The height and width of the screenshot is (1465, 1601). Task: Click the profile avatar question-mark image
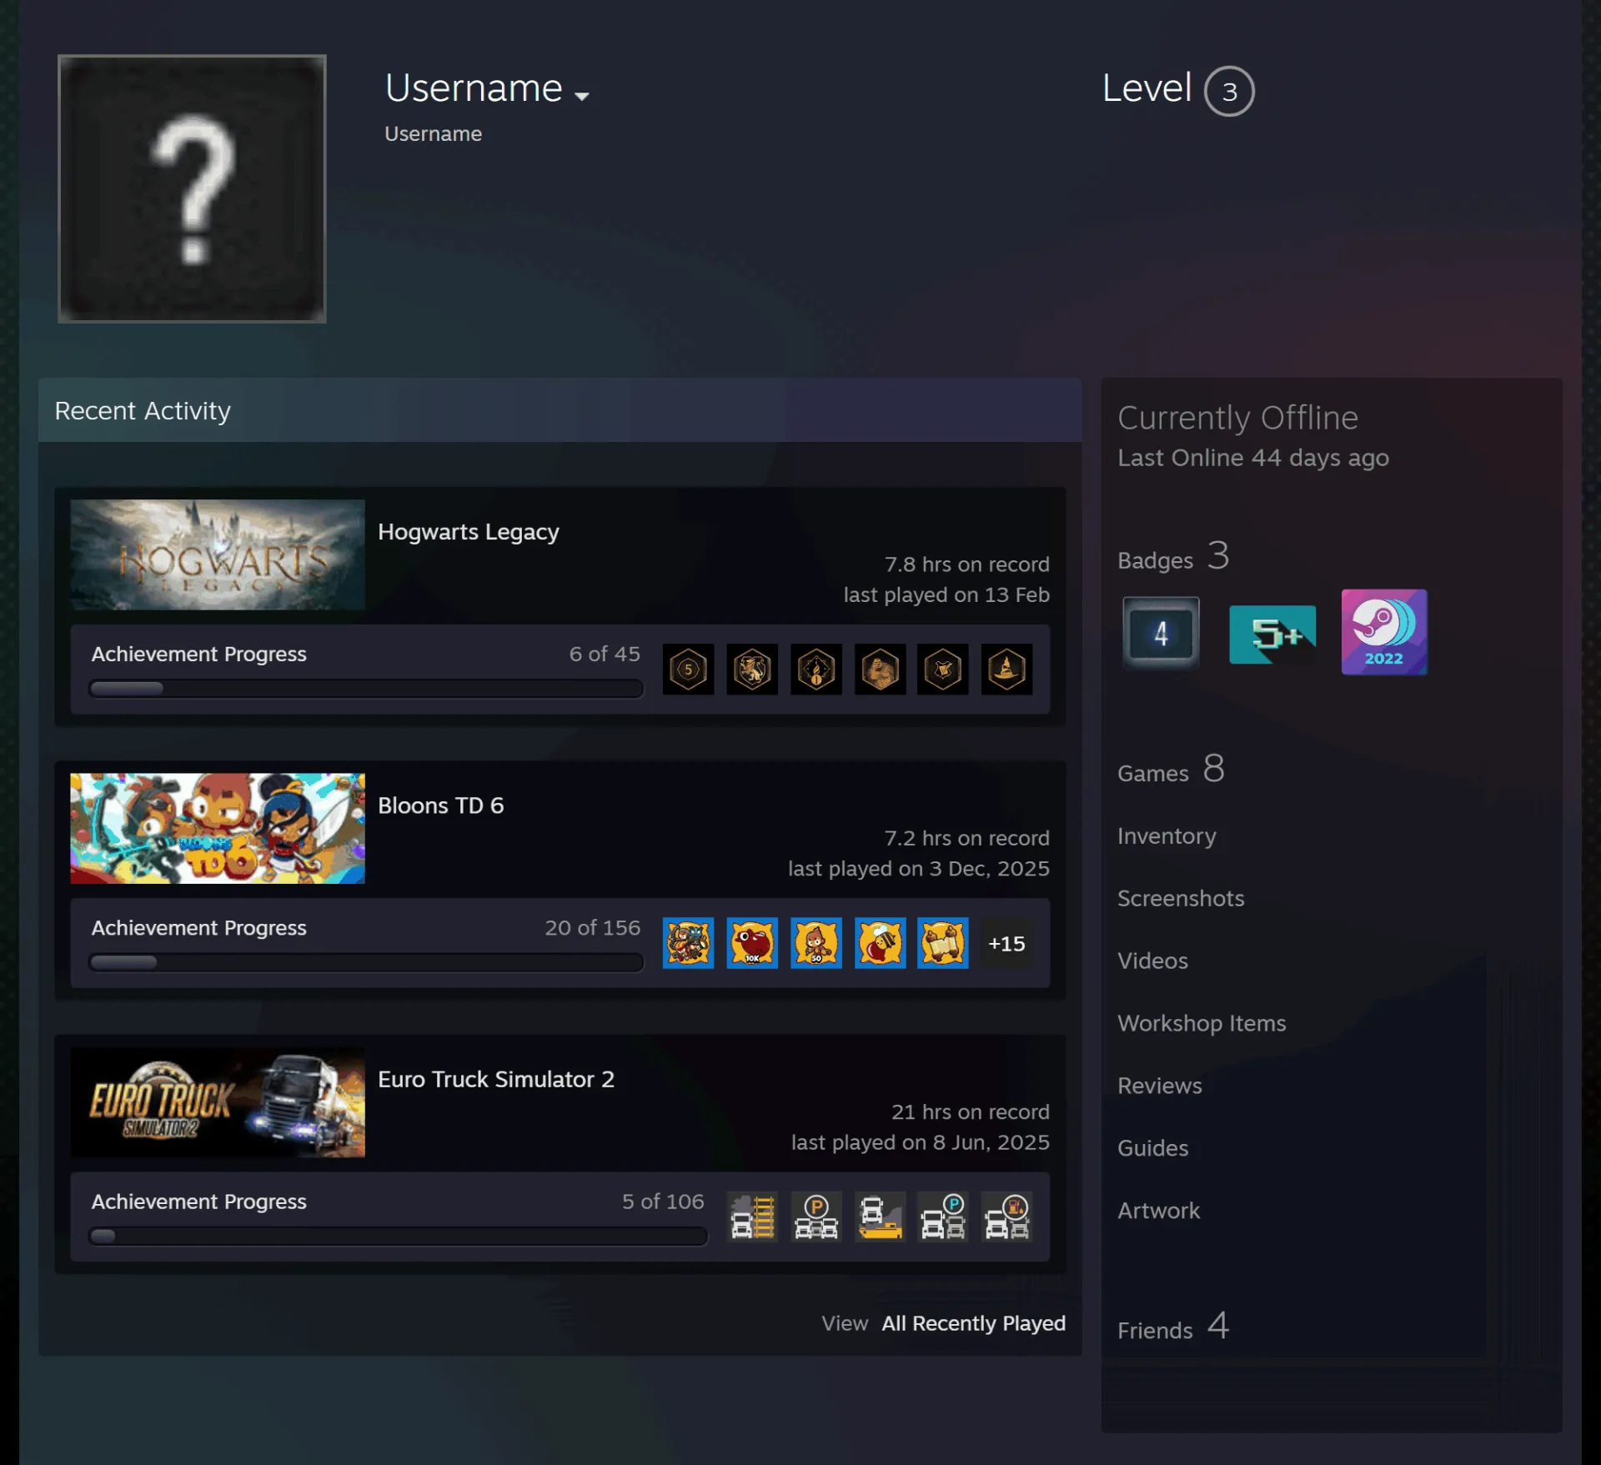click(192, 188)
